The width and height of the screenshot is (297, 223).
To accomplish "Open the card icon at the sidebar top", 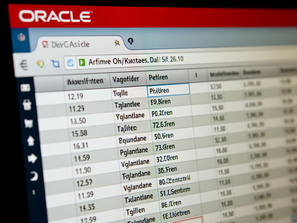I will point(25,87).
